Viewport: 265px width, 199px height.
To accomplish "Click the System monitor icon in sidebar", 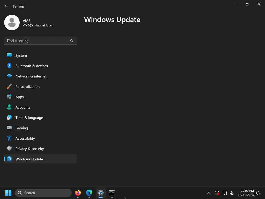I will (9, 55).
